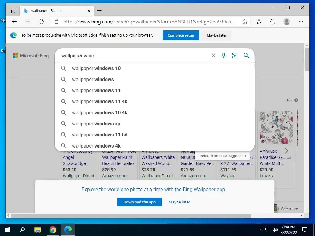Dismiss Bing Wallpaper promo Maybe later
The height and width of the screenshot is (236, 315).
179,202
